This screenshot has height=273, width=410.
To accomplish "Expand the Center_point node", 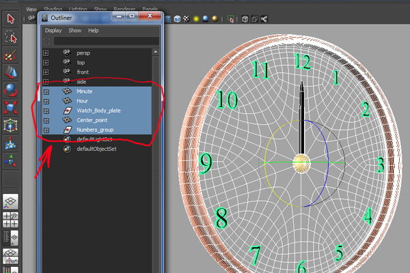I will (46, 120).
